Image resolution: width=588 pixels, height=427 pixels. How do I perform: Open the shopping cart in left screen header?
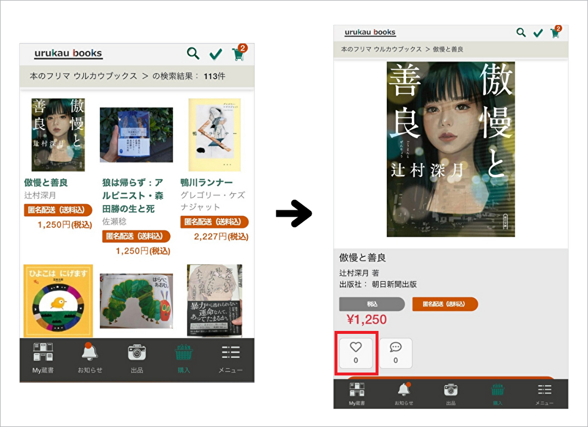point(238,54)
